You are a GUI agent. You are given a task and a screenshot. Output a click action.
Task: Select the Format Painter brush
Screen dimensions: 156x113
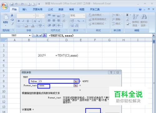click(x=12, y=24)
